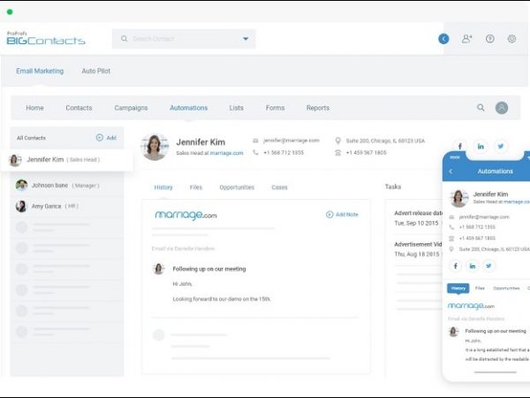Click the add user icon in header
Screen dimensions: 530x398
click(x=466, y=39)
